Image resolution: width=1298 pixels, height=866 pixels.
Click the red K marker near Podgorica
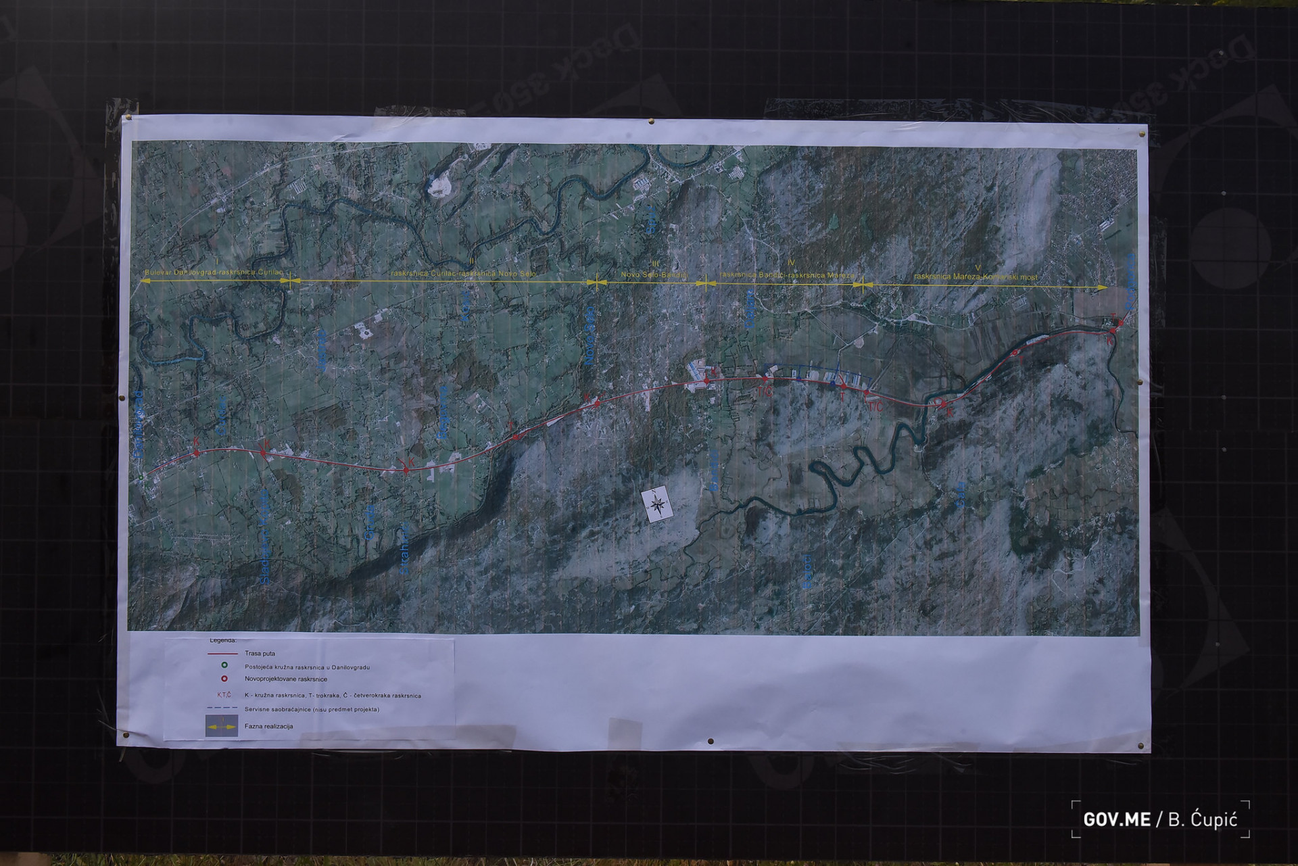click(x=1111, y=331)
